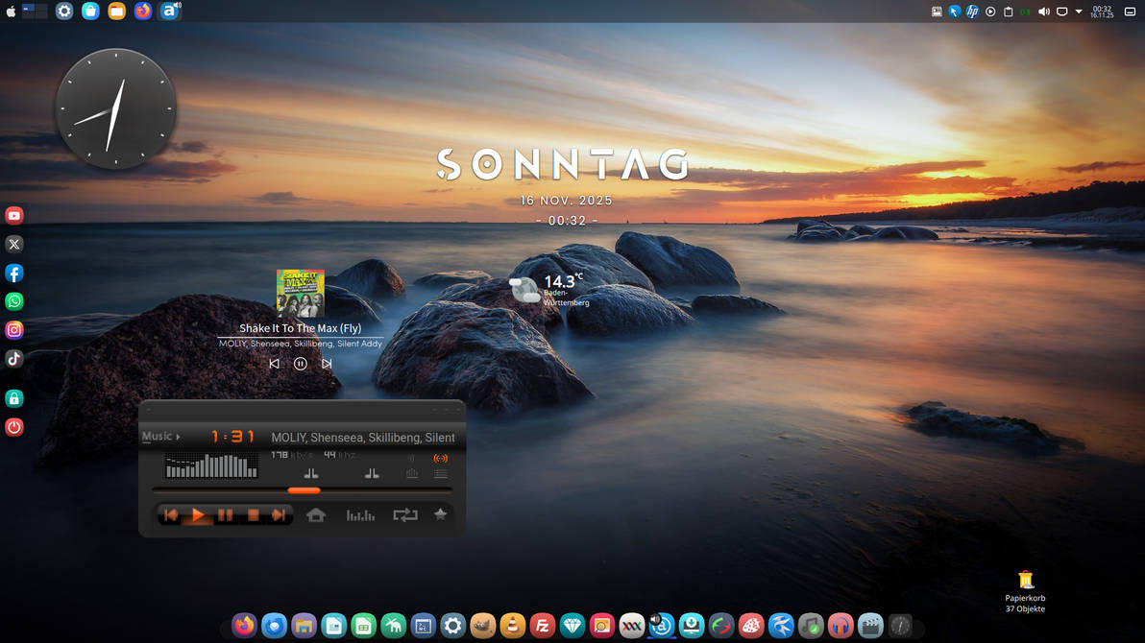Click the Shake It To The Max album art
This screenshot has width=1145, height=643.
click(301, 291)
